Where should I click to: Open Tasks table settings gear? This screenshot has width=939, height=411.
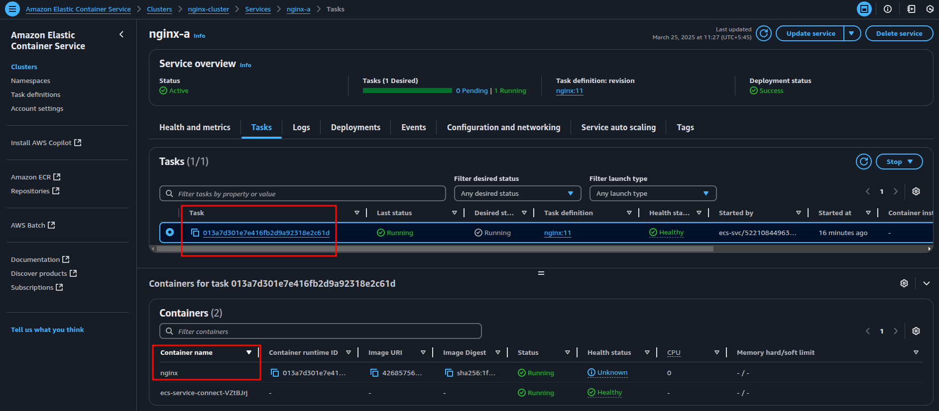pyautogui.click(x=916, y=191)
